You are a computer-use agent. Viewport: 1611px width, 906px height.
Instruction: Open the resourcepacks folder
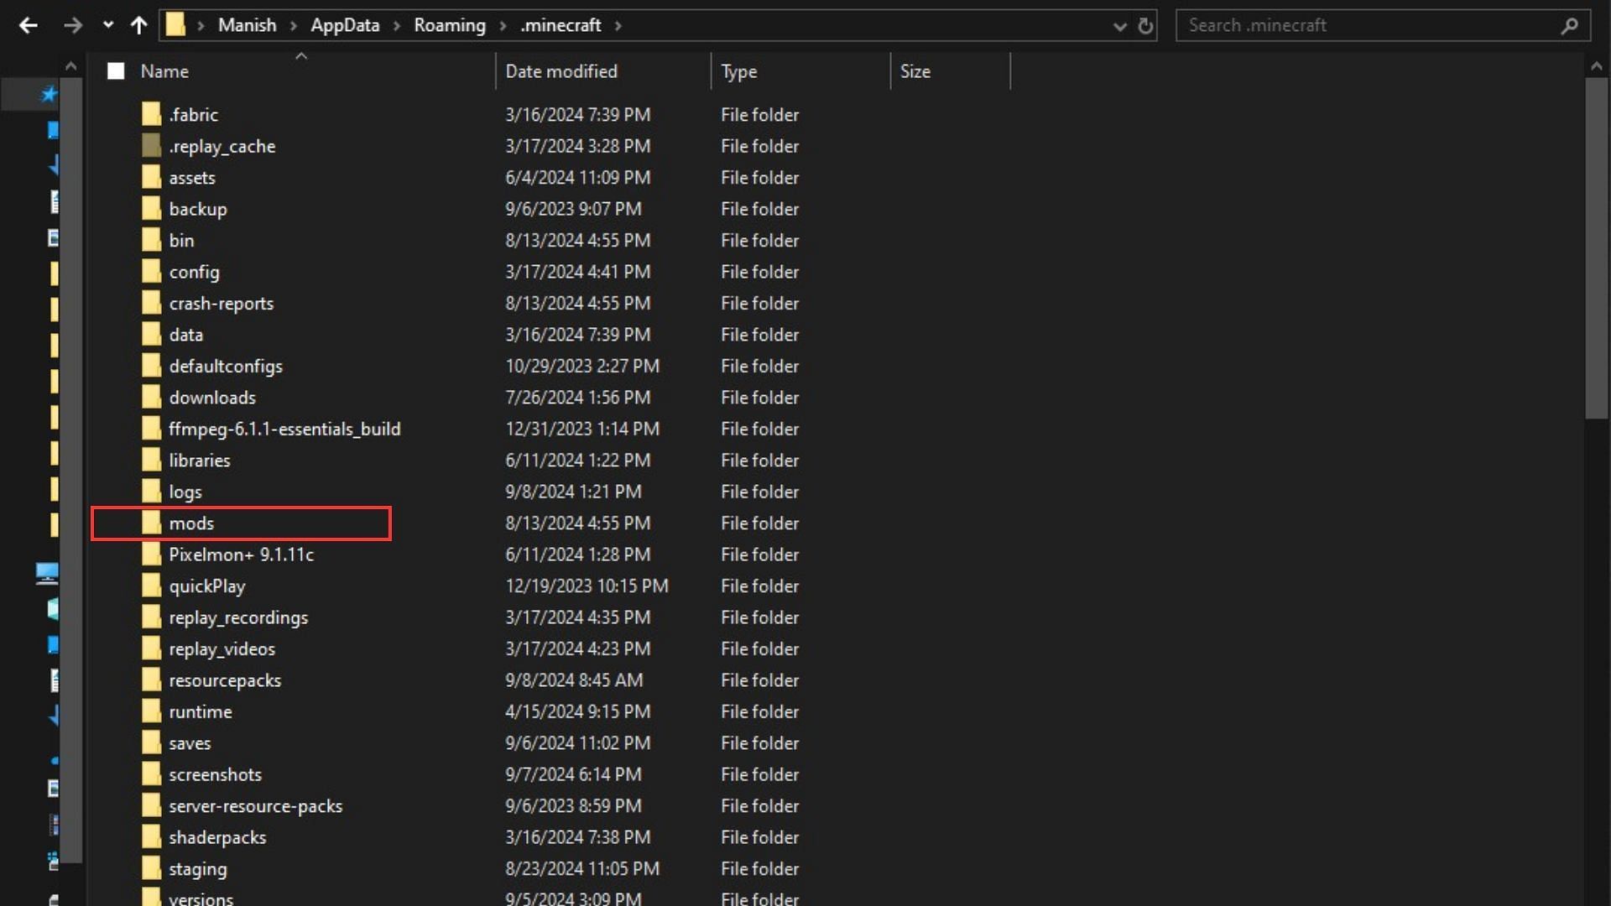tap(225, 679)
